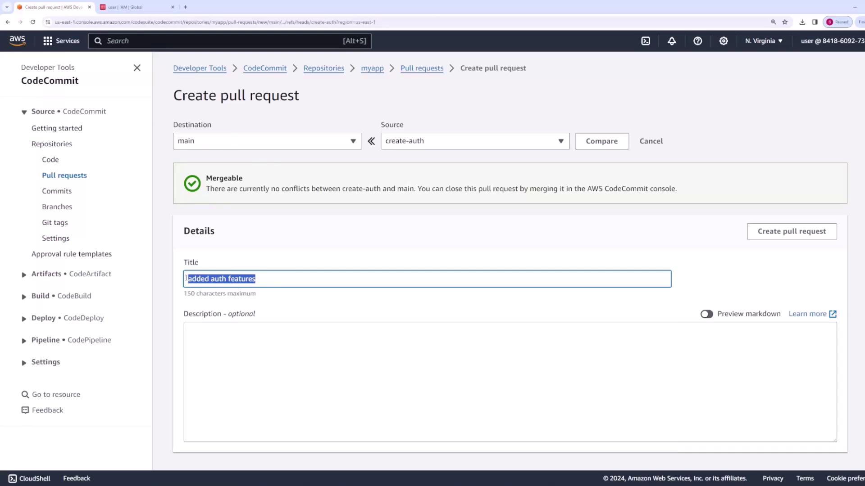Open the Source branch dropdown
This screenshot has width=865, height=486.
click(475, 141)
